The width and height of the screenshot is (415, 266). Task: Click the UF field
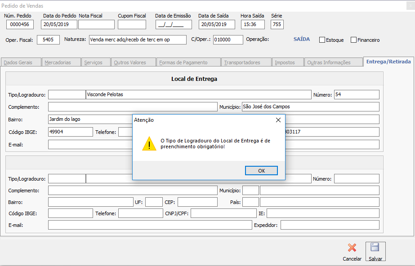[154, 202]
